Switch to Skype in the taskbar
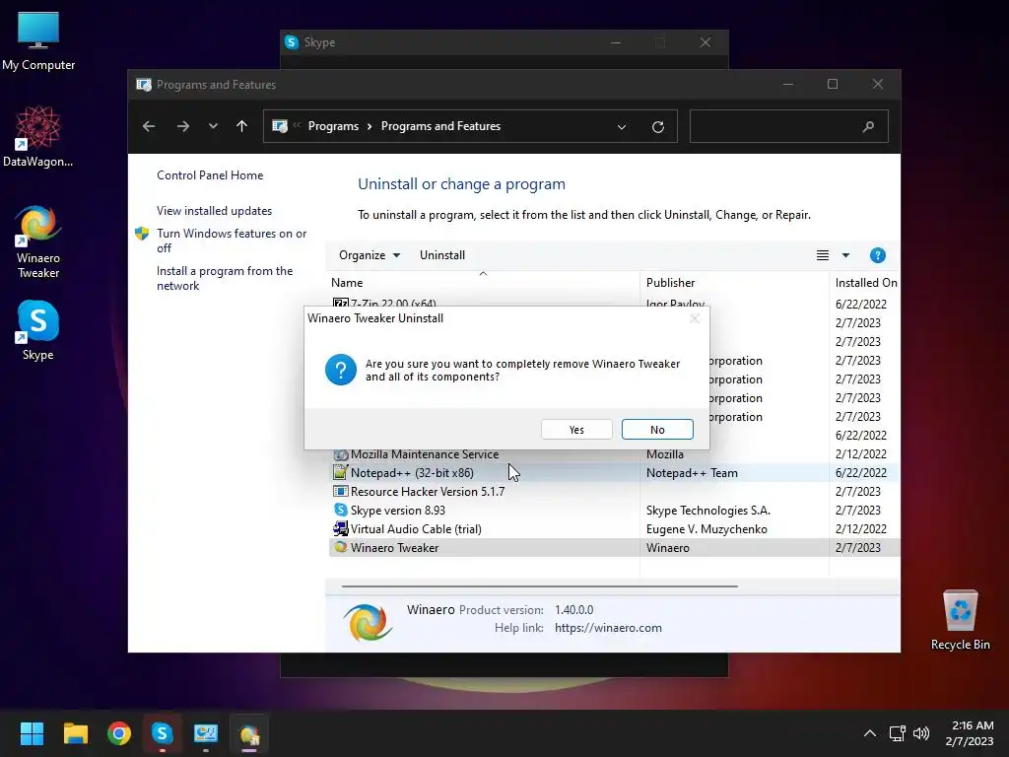Screen dimensions: 1009x757 click(x=163, y=733)
